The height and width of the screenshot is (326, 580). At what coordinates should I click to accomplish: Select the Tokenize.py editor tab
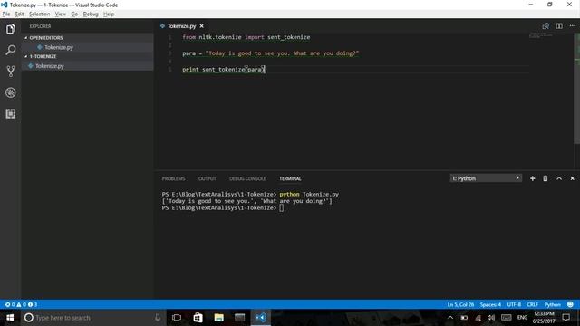[x=181, y=26]
